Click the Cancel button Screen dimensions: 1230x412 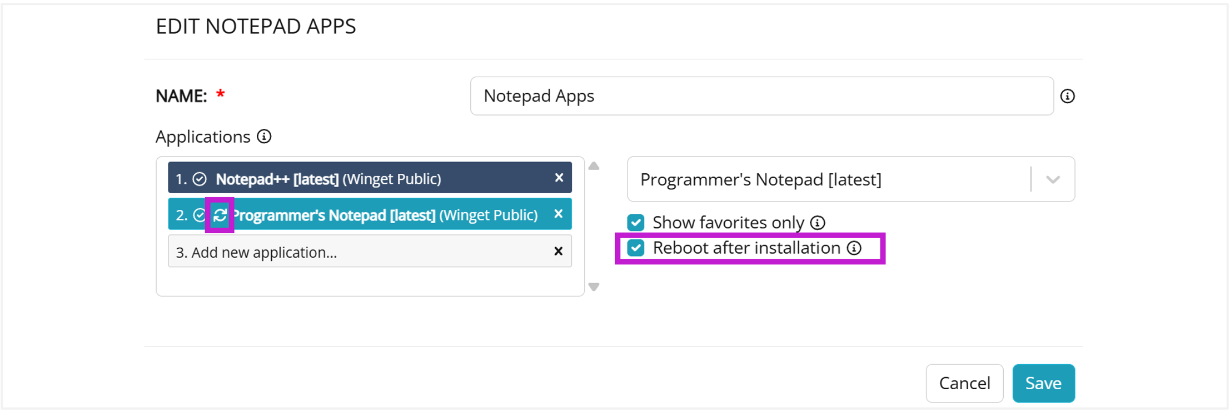pyautogui.click(x=964, y=383)
